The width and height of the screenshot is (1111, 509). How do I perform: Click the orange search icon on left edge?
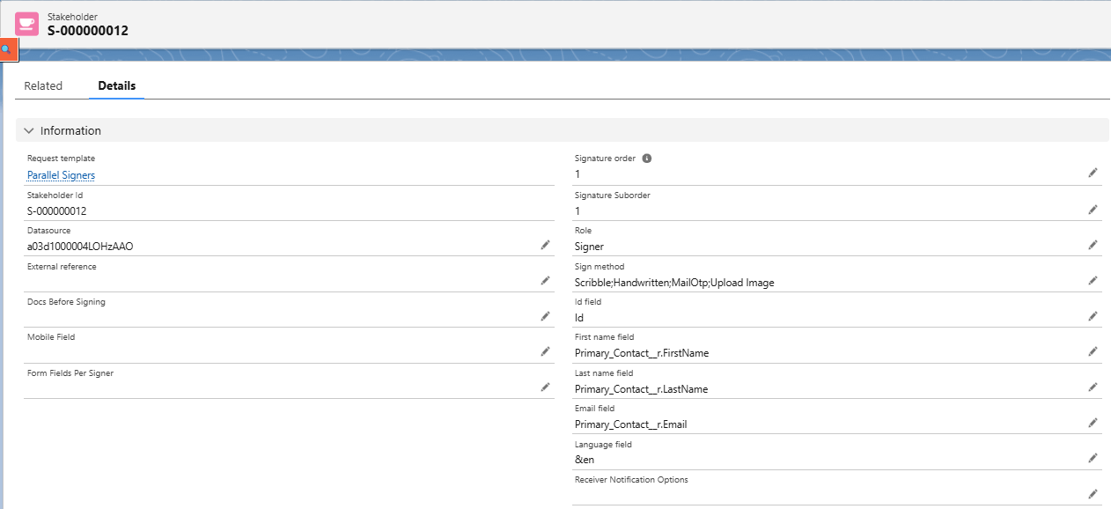pos(7,50)
